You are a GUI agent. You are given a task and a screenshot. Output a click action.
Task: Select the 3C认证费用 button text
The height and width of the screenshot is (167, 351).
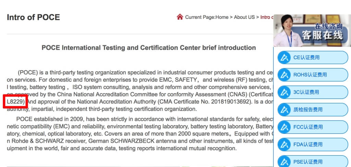coord(306,92)
